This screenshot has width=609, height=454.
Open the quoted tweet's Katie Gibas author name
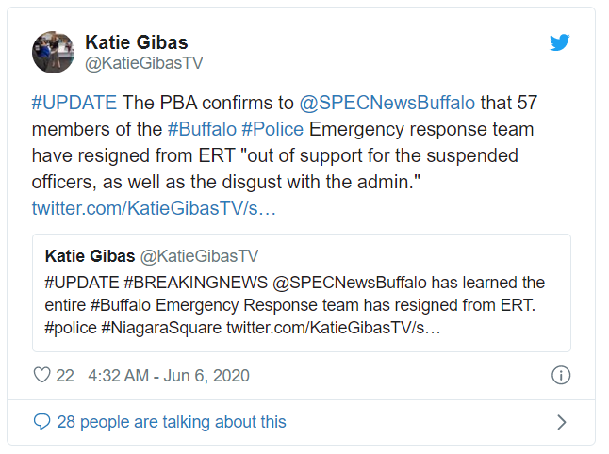click(x=90, y=256)
